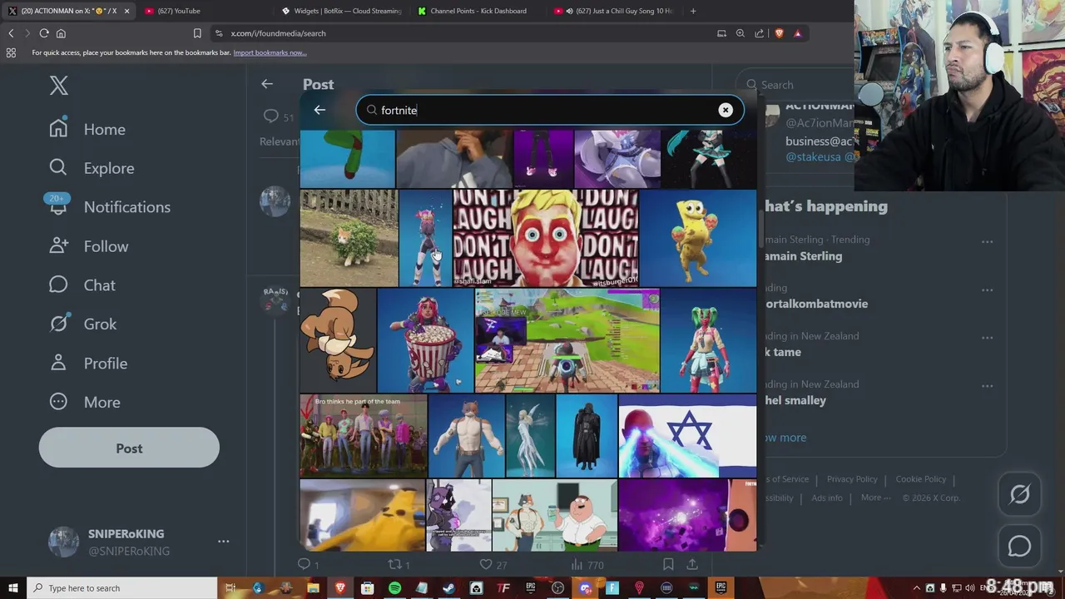
Task: Click the Cookie Policy footer link
Action: [x=920, y=479]
